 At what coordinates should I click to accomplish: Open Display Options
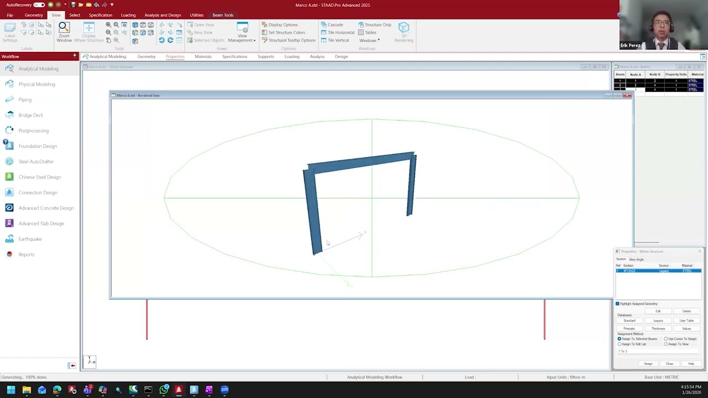279,25
